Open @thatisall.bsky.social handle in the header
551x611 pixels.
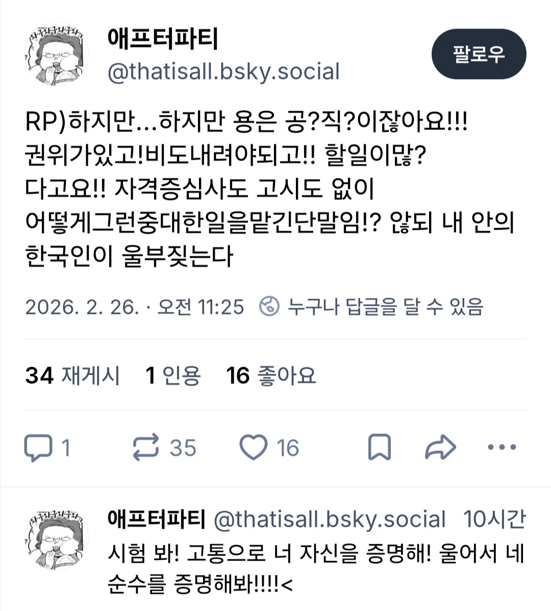point(223,71)
